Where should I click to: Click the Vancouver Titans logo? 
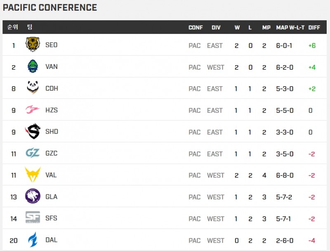pos(33,66)
